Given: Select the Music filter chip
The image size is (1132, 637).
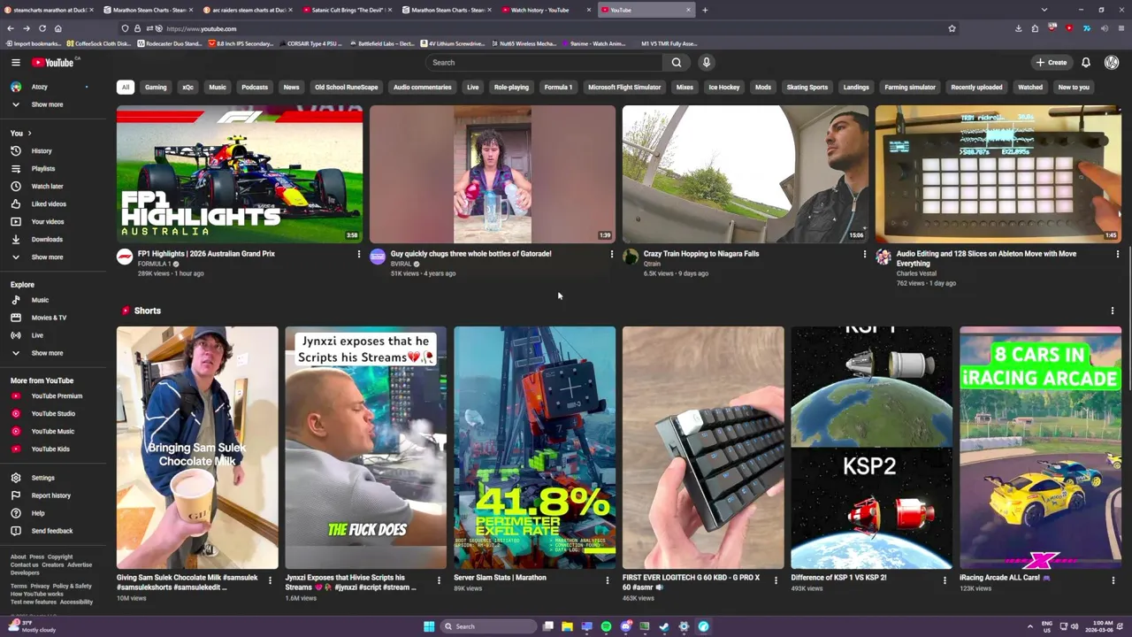Looking at the screenshot, I should (x=218, y=87).
